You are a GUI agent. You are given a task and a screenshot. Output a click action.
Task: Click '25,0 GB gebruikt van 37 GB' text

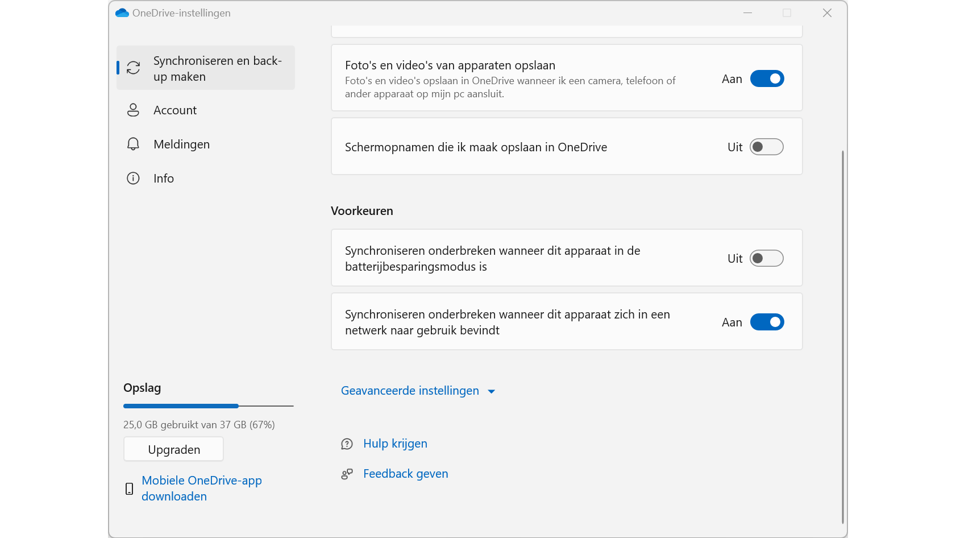(x=199, y=425)
